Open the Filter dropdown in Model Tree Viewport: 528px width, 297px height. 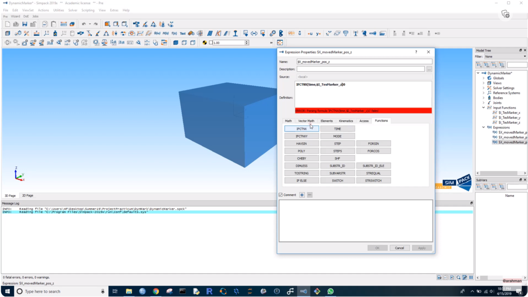click(x=505, y=56)
